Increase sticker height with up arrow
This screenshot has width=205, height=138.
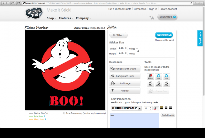pos(126,52)
